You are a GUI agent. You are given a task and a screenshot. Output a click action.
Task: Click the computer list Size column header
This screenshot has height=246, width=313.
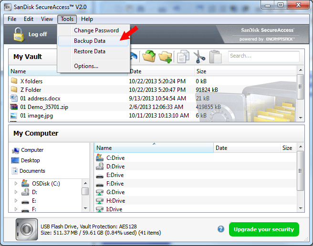pyautogui.click(x=288, y=148)
